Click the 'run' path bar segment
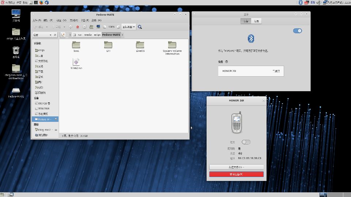Image resolution: width=351 pixels, height=197 pixels. [80, 35]
